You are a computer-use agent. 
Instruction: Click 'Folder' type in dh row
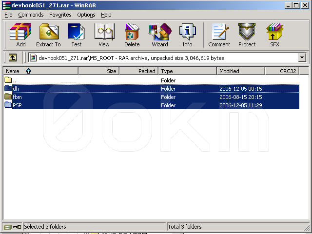[168, 89]
